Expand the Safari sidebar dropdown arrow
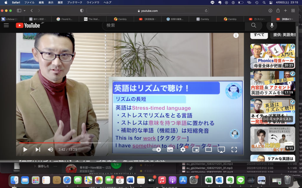 pos(25,11)
